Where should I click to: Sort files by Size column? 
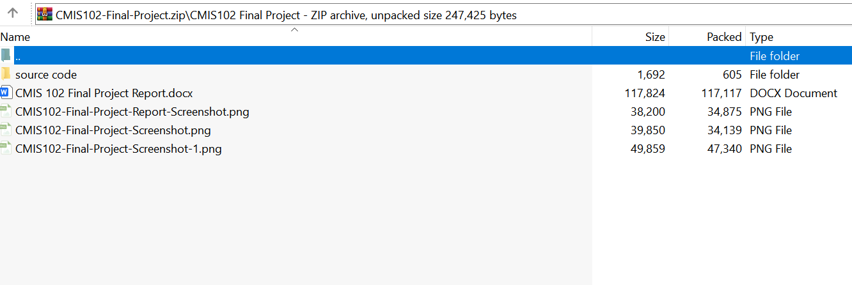pos(655,37)
